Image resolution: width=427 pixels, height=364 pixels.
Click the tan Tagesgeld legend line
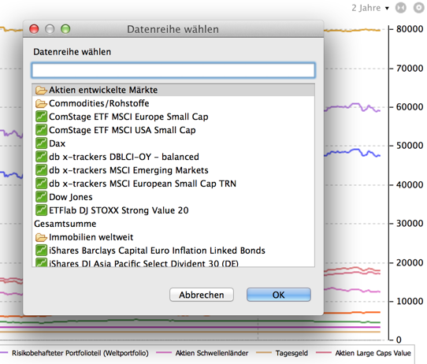click(x=264, y=353)
